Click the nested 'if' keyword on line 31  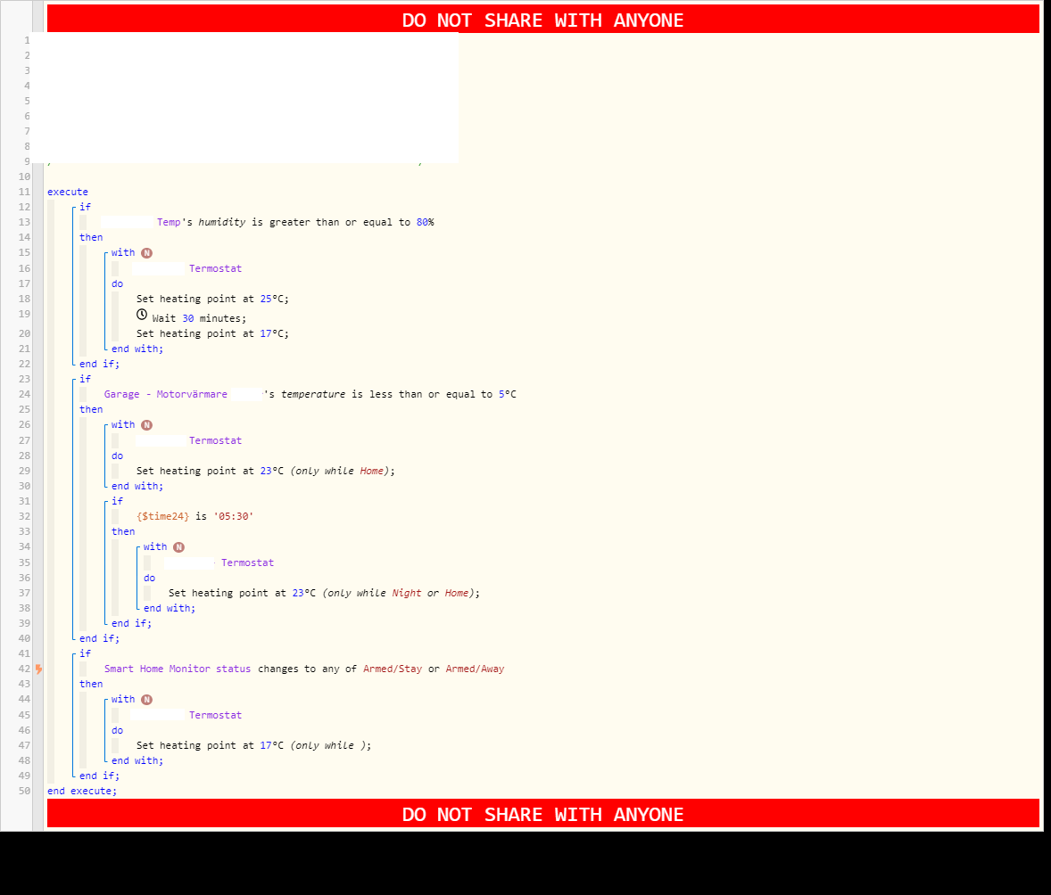[117, 501]
